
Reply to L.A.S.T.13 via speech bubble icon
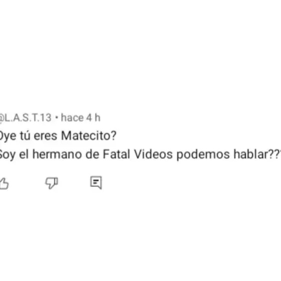[x=96, y=183]
